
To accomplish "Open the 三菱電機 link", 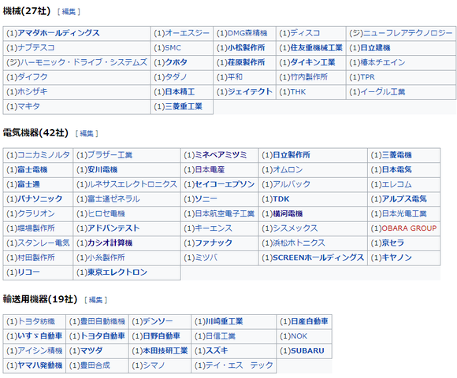I will point(396,155).
